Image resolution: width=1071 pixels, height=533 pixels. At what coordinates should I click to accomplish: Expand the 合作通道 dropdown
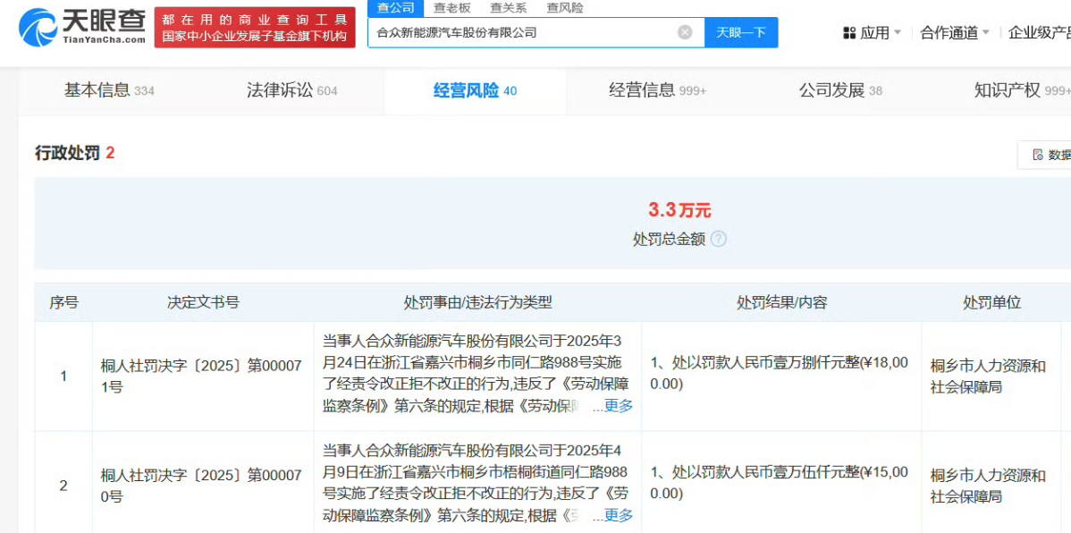point(956,33)
